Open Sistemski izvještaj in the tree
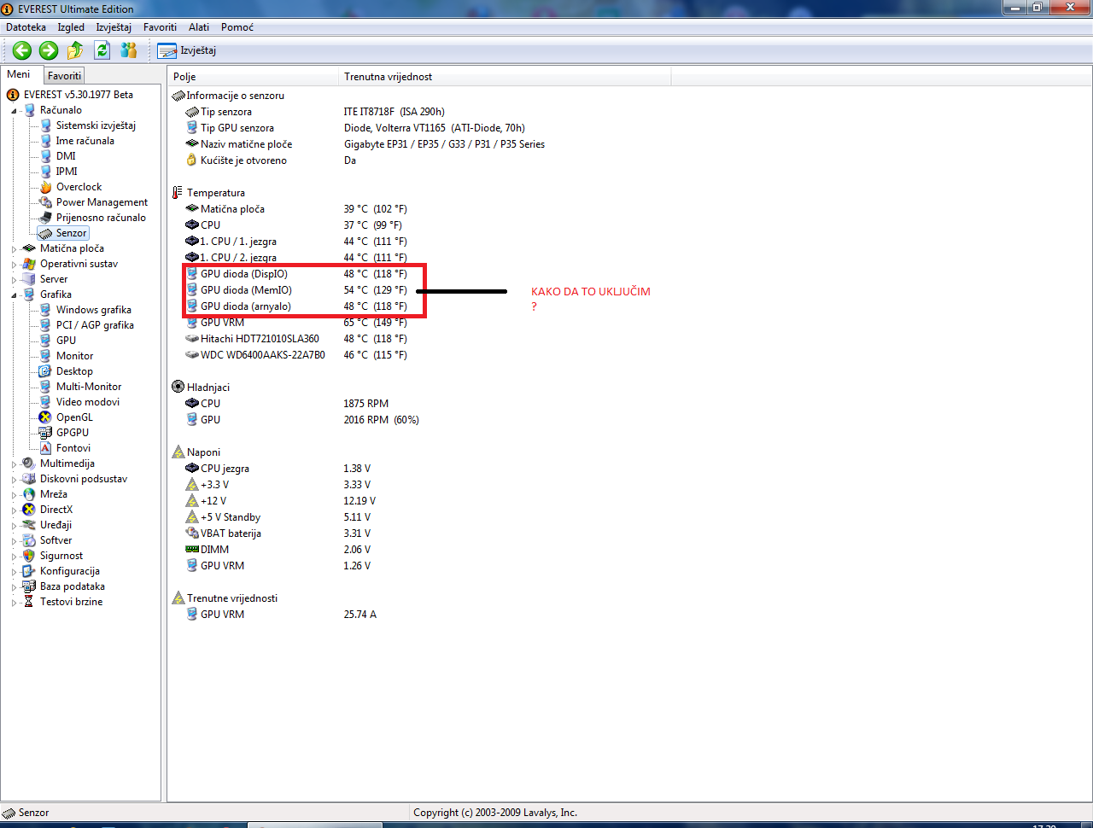The width and height of the screenshot is (1093, 828). (96, 125)
